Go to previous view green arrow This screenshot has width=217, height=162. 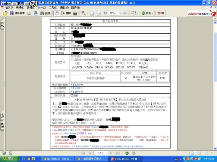tap(127, 153)
